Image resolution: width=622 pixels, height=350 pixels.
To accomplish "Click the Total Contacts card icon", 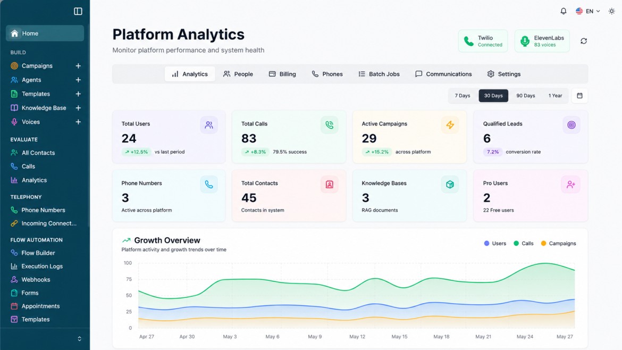I will 329,185.
